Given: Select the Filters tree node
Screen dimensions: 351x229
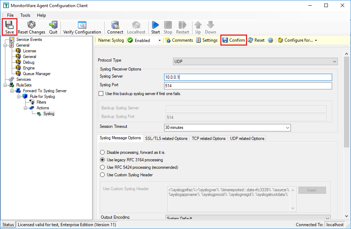Looking at the screenshot, I should [41, 102].
